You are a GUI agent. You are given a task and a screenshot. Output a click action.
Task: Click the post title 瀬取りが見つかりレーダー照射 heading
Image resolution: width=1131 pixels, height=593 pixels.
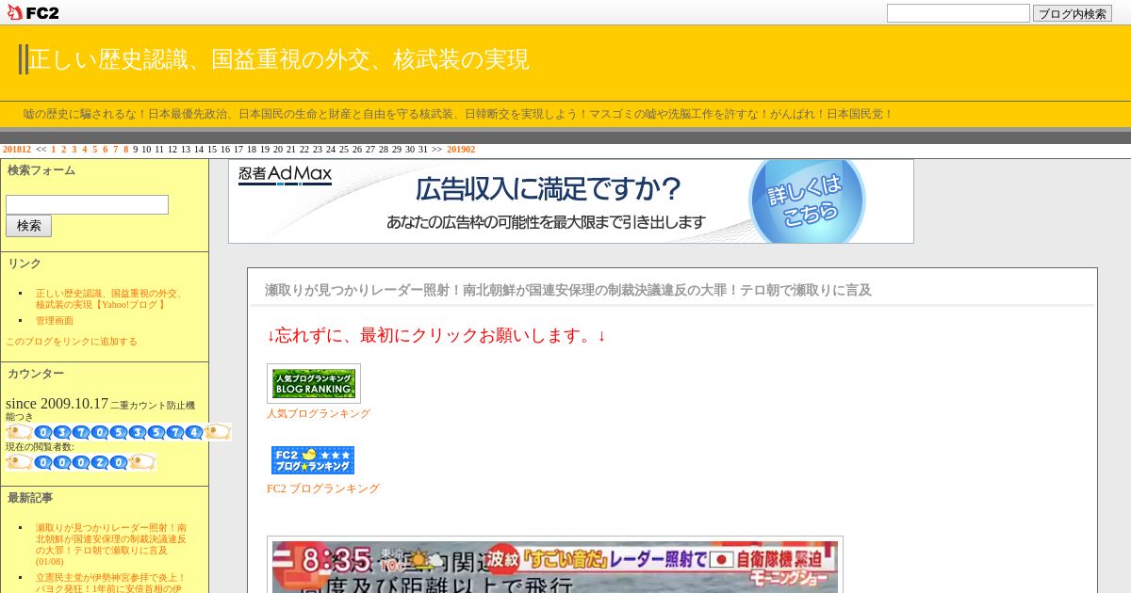(x=568, y=290)
